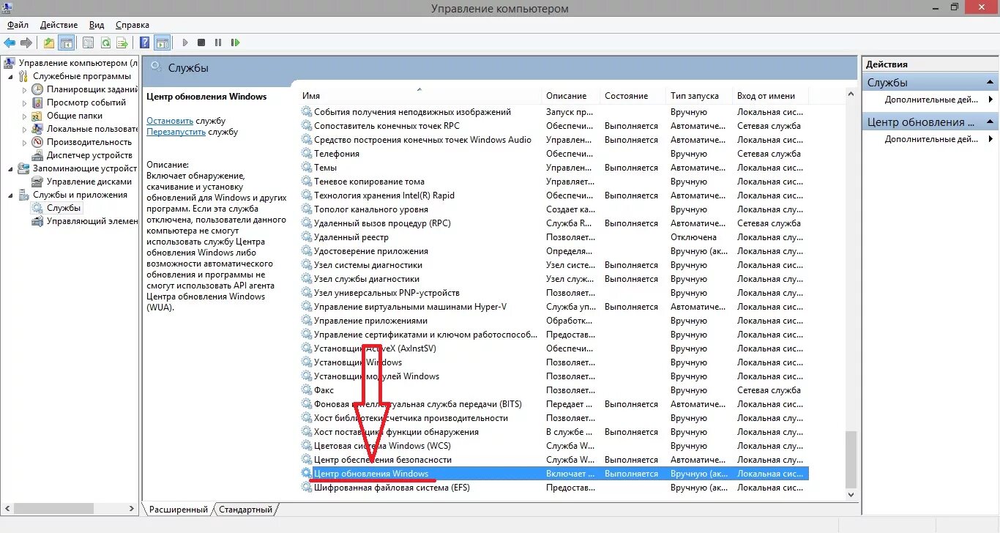1000x533 pixels.
Task: Click the left tree horizontal scrollbar thumb
Action: [53, 508]
